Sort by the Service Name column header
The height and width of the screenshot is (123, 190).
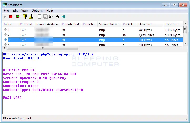[x=109, y=24]
